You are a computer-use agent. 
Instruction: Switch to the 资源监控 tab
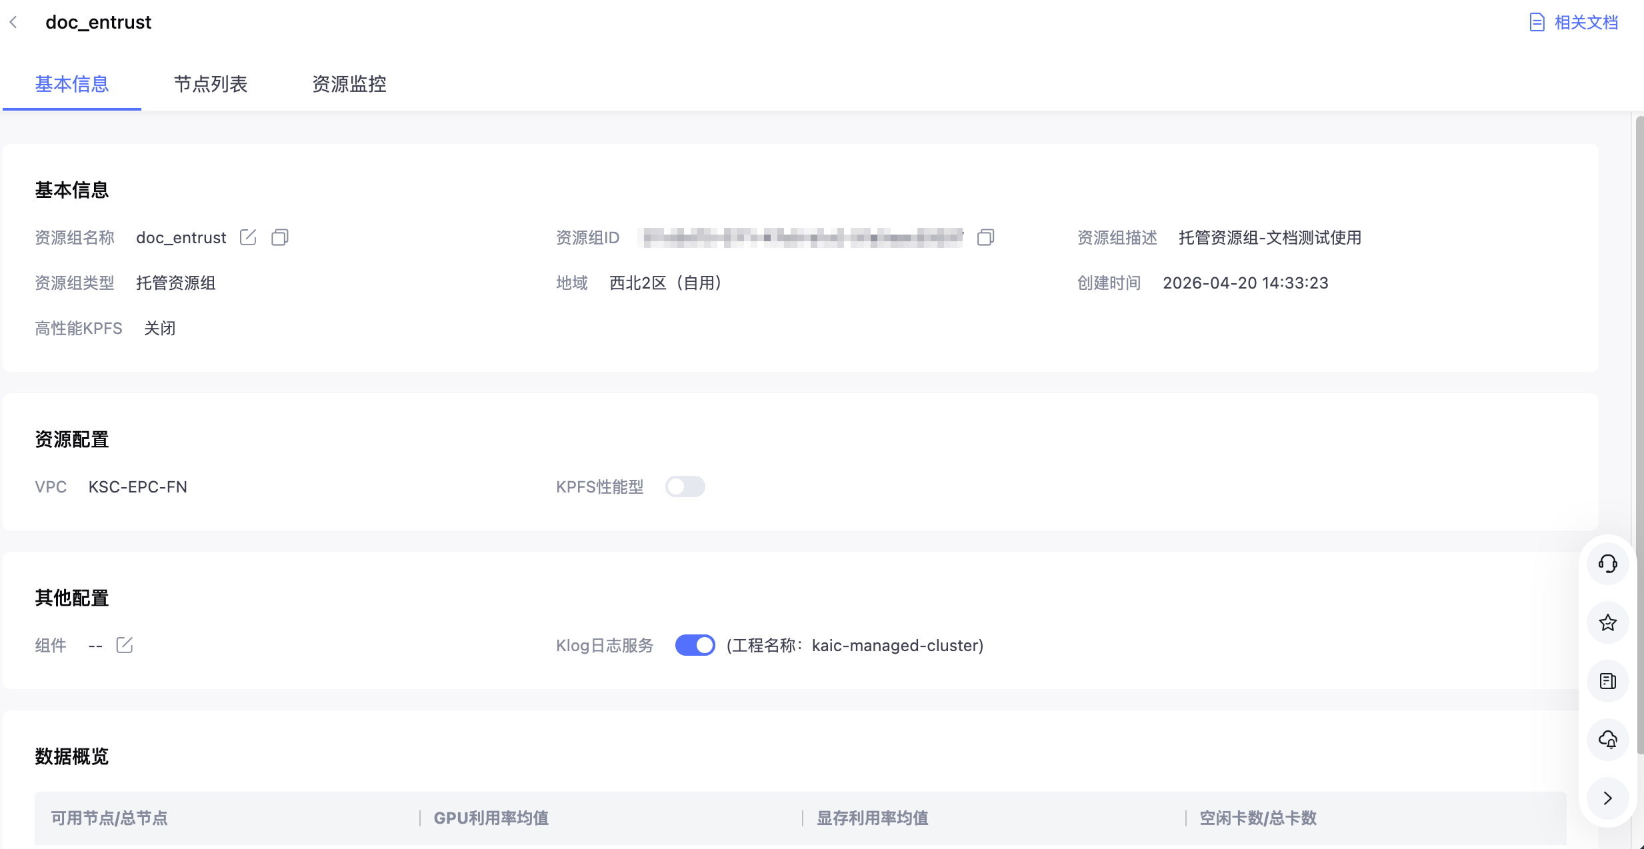[x=349, y=84]
